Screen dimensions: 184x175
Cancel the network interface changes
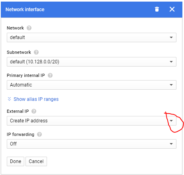click(36, 161)
